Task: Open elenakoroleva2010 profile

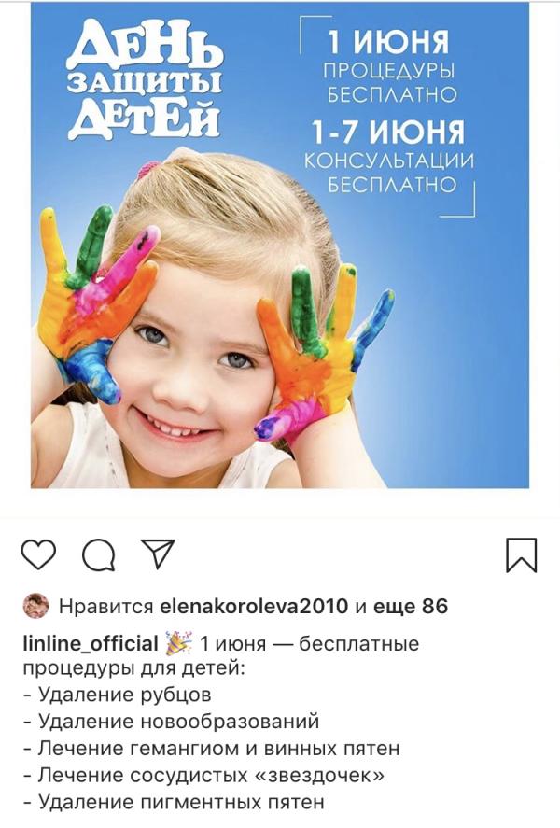Action: pyautogui.click(x=254, y=606)
